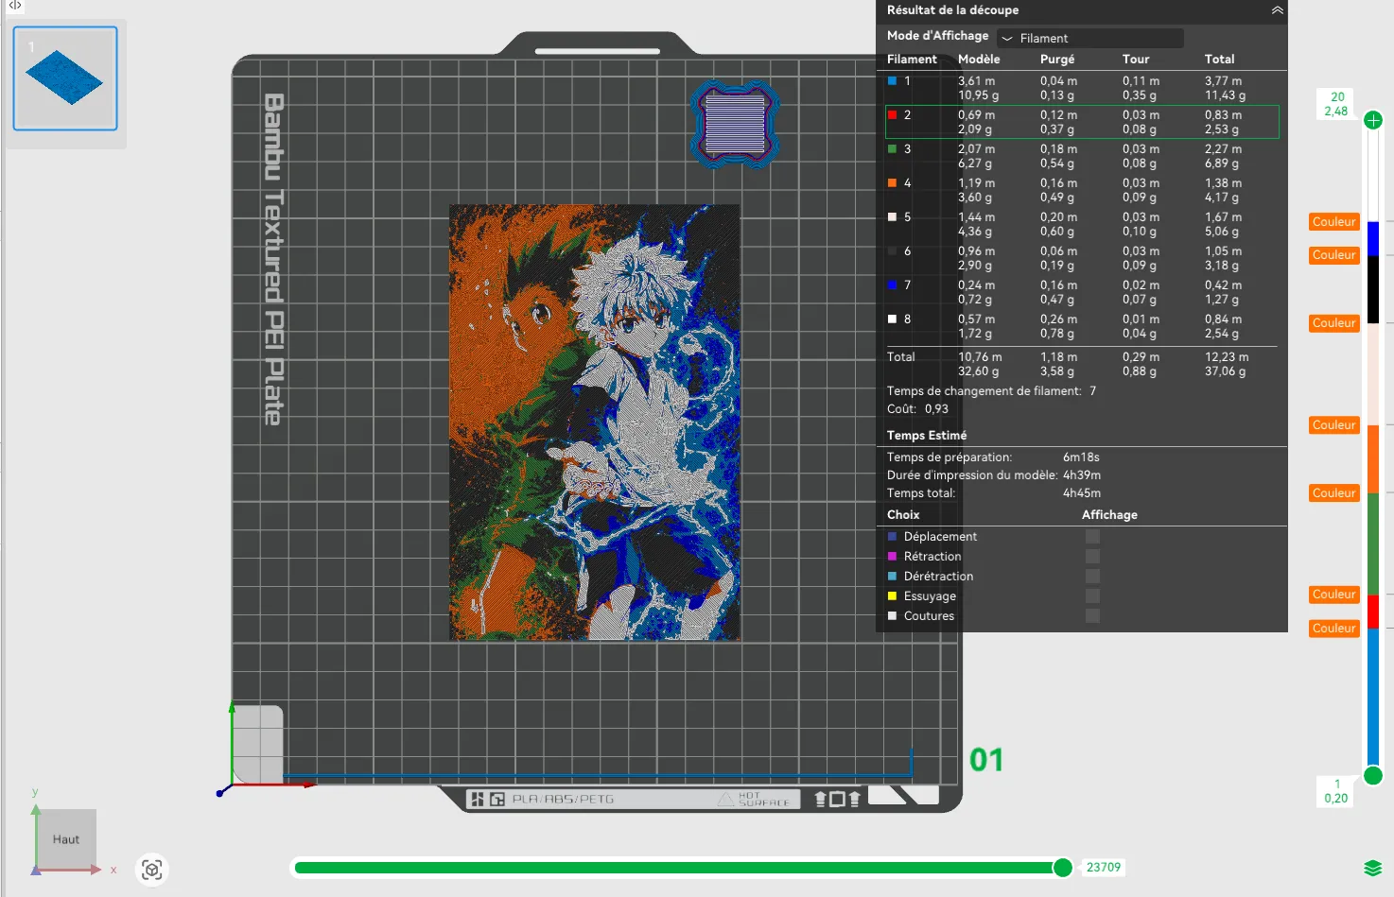Toggle the Rétraction display checkbox
Image resolution: width=1394 pixels, height=897 pixels.
pos(1092,556)
